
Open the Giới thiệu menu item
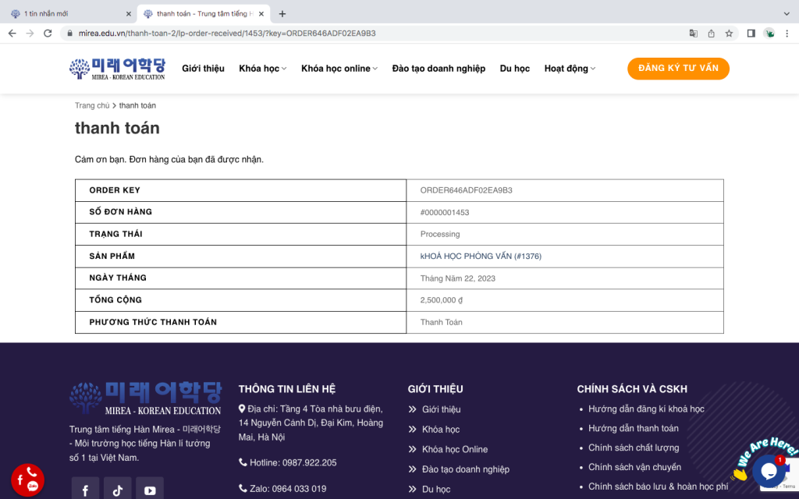pyautogui.click(x=203, y=69)
